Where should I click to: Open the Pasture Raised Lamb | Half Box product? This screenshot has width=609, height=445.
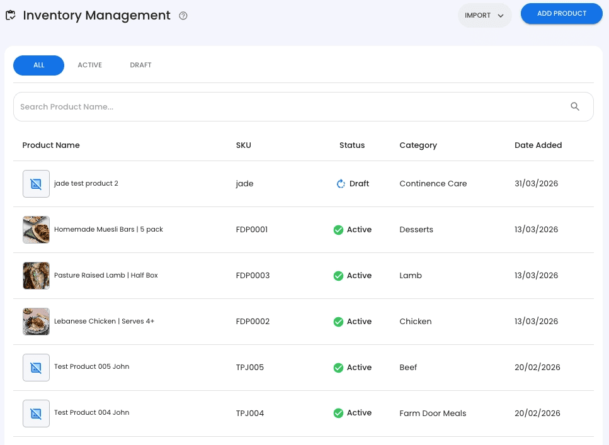pyautogui.click(x=106, y=276)
